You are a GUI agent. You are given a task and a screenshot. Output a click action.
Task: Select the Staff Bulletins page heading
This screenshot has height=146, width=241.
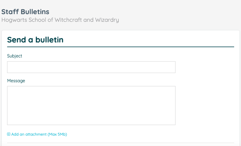pyautogui.click(x=26, y=12)
